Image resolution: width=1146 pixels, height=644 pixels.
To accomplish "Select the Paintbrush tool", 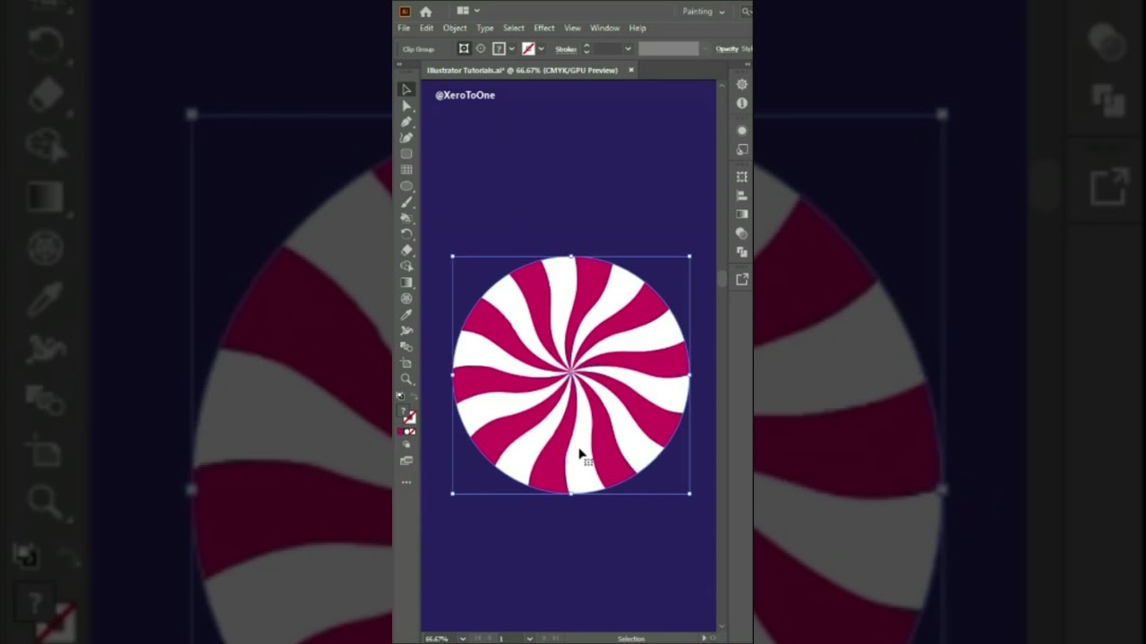I will point(406,202).
